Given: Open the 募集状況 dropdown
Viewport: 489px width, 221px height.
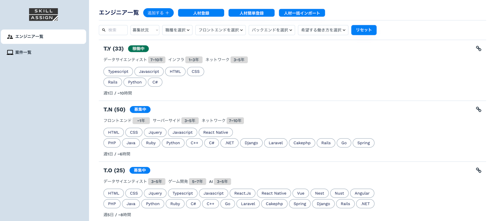Looking at the screenshot, I should 145,30.
